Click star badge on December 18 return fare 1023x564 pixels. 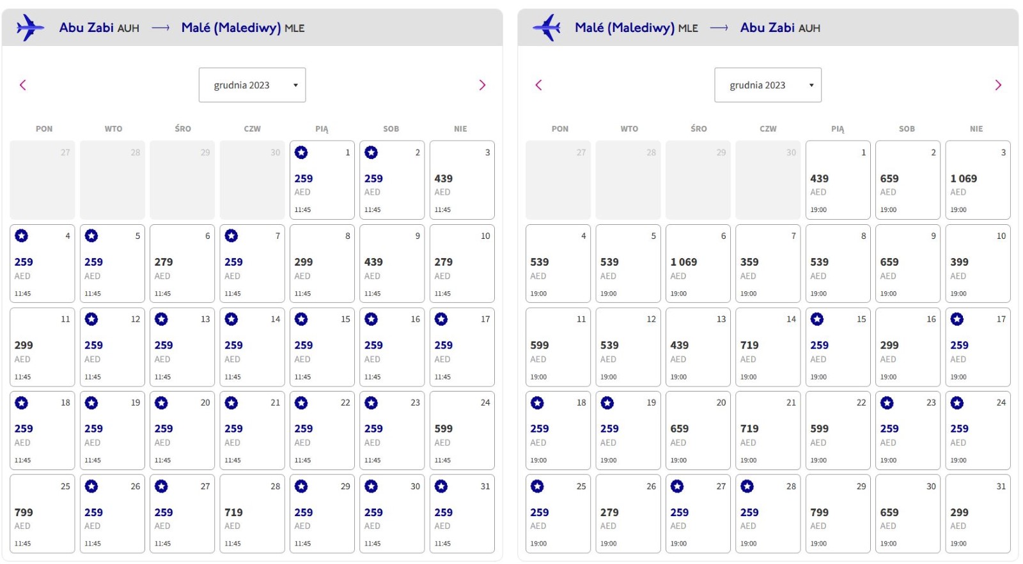click(x=538, y=402)
